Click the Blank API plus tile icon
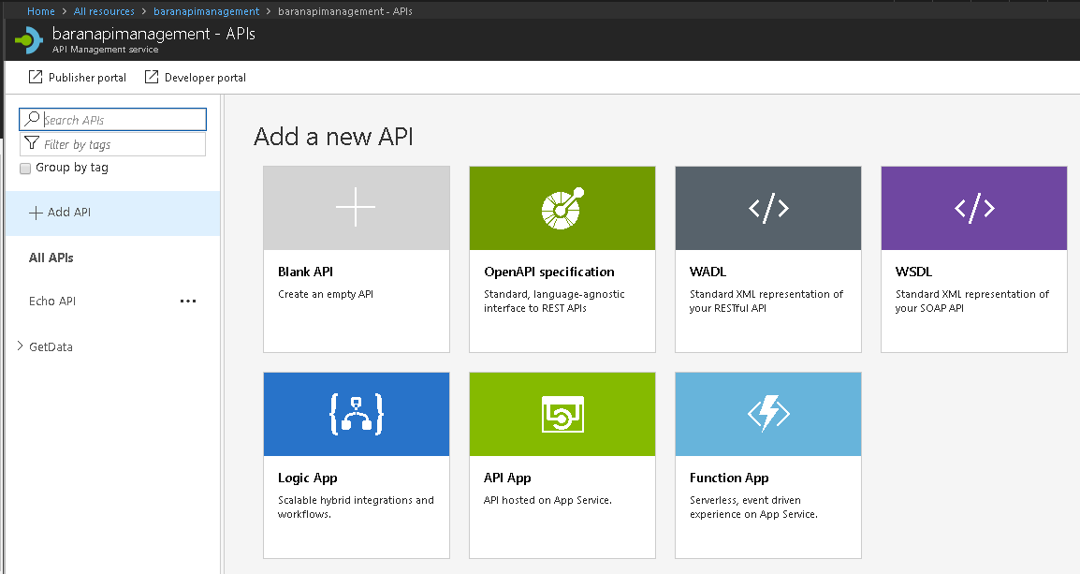Viewport: 1080px width, 574px height. pyautogui.click(x=356, y=207)
